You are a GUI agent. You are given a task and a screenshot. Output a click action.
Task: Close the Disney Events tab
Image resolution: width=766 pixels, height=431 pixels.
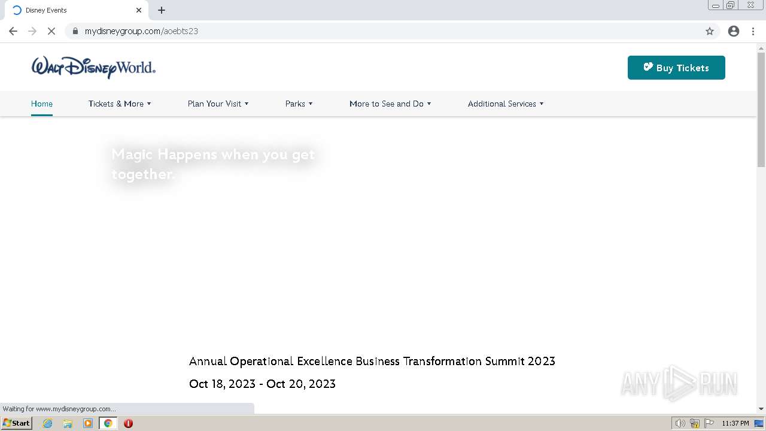click(139, 10)
